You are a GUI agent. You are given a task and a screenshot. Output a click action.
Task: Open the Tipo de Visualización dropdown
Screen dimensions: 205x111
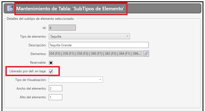(76, 80)
